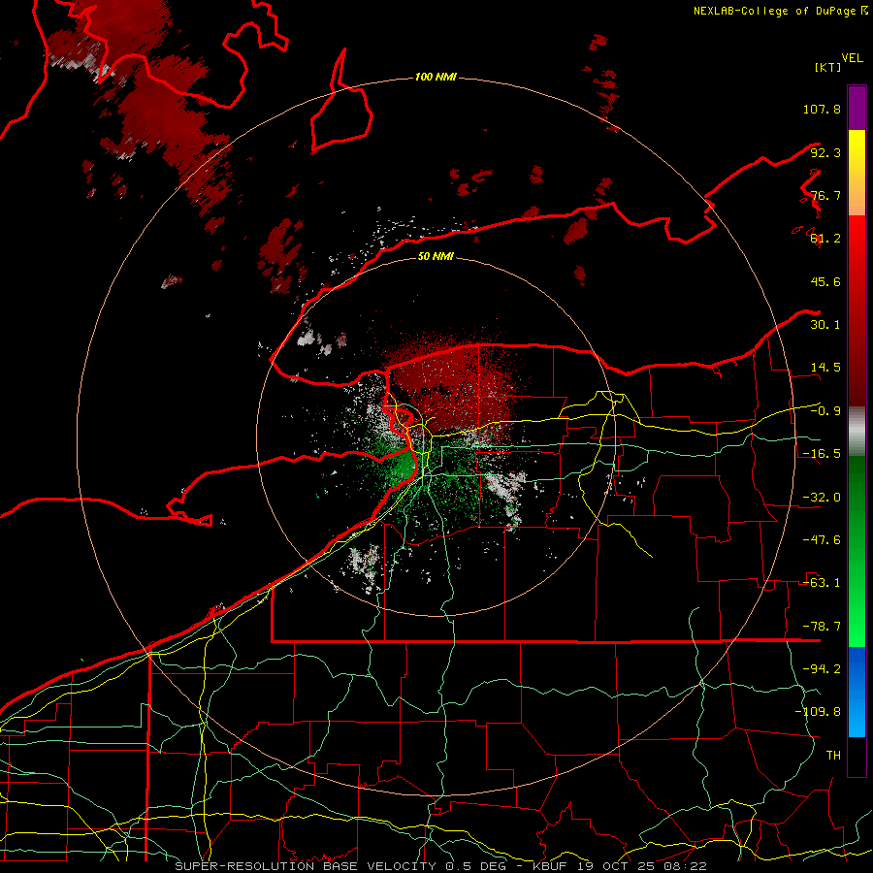Pick the gray zero-velocity segment of color bar

[857, 432]
